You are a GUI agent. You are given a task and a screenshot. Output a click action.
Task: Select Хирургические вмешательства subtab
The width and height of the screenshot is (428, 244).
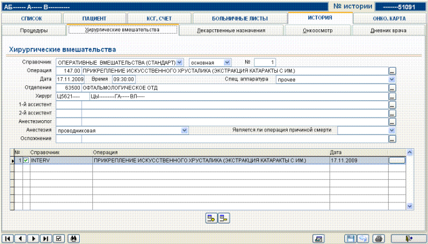(122, 30)
